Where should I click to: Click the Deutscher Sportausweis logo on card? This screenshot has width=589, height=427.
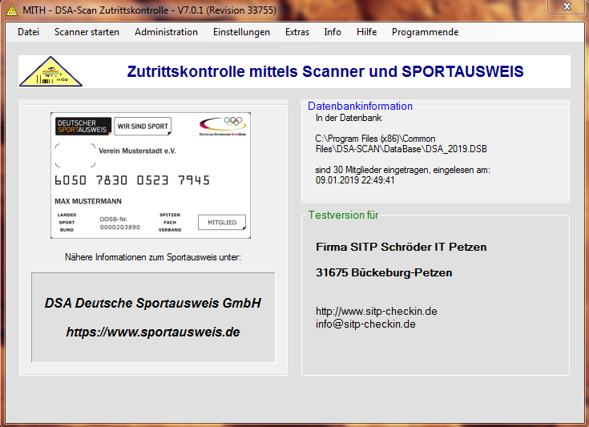[x=83, y=127]
